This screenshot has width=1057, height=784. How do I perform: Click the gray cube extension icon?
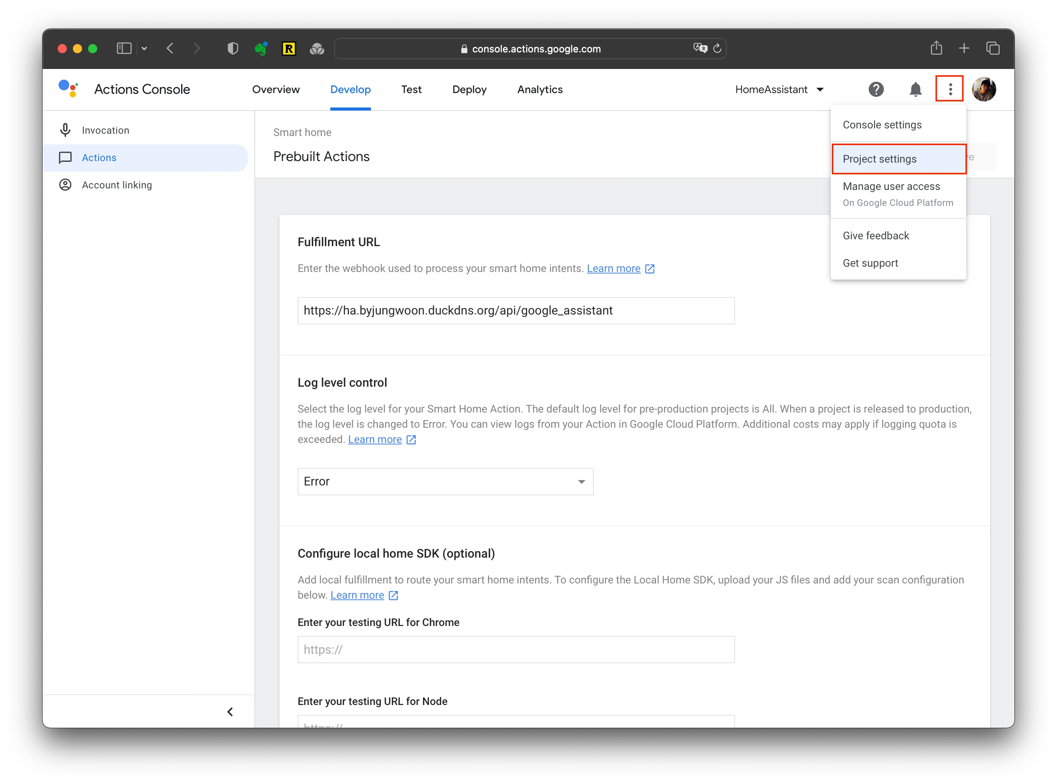tap(316, 48)
